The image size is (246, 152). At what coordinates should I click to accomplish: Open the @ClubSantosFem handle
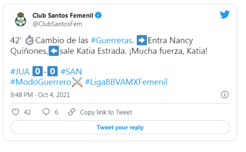coord(57,24)
